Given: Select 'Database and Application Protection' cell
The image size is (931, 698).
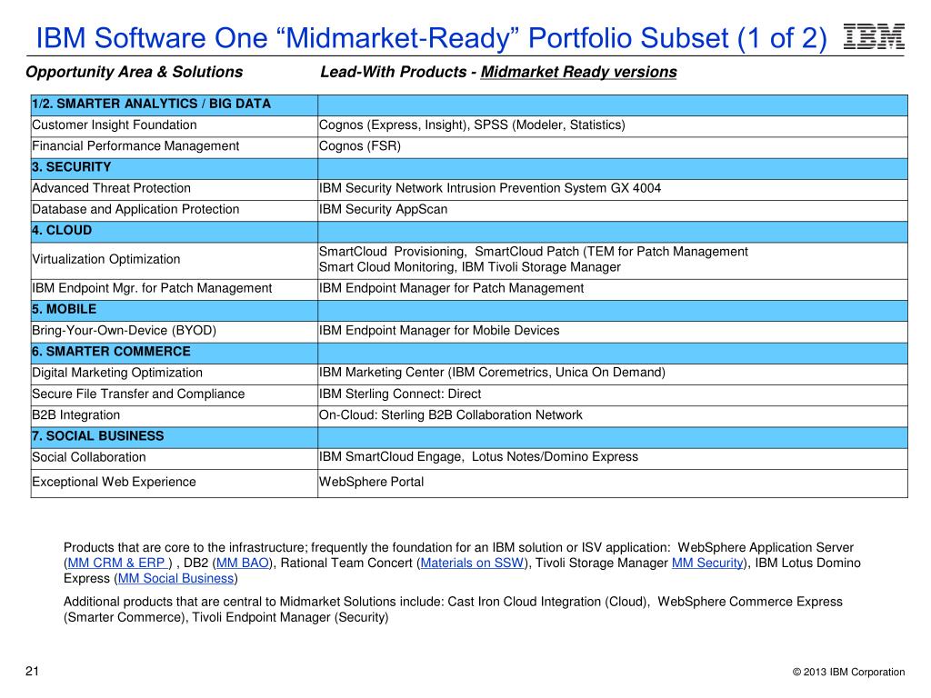Looking at the screenshot, I should [174, 211].
